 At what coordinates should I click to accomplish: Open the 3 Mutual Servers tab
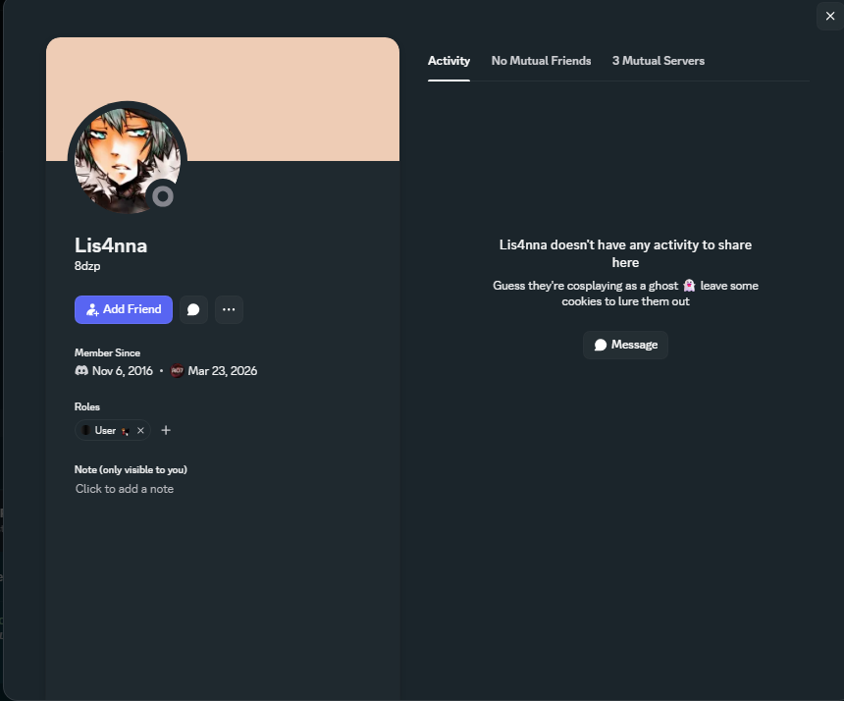[658, 61]
